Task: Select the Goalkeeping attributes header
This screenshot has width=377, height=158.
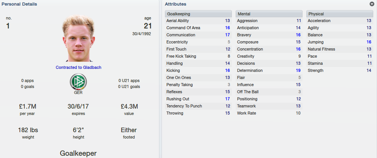Action: (x=198, y=14)
